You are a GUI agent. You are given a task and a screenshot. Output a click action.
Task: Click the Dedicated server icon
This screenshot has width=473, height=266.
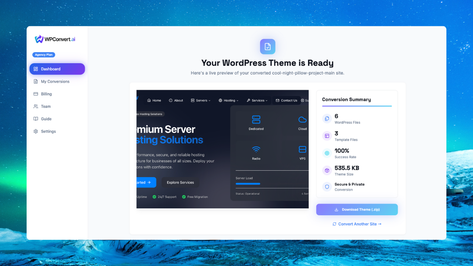[256, 119]
